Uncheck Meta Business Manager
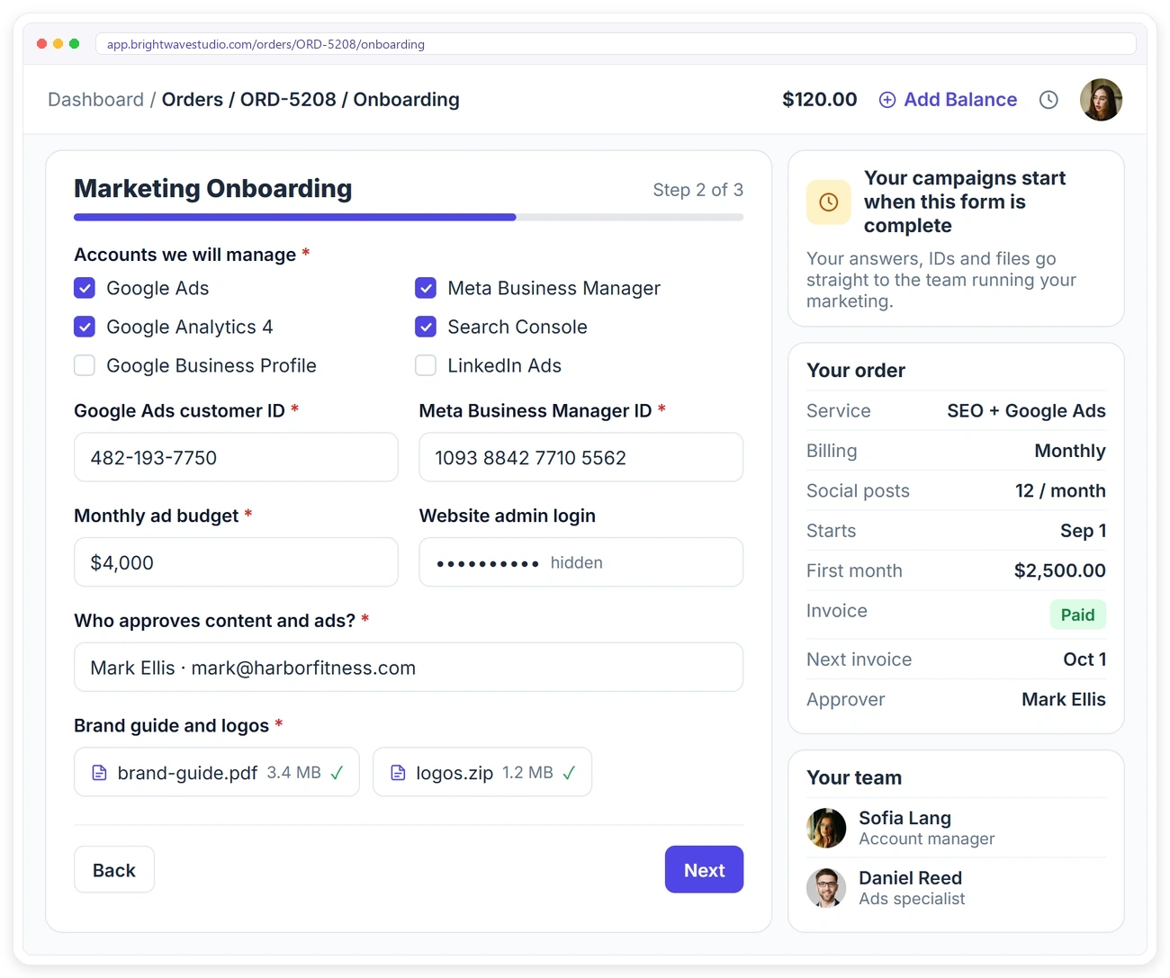This screenshot has height=978, width=1170. pyautogui.click(x=426, y=288)
